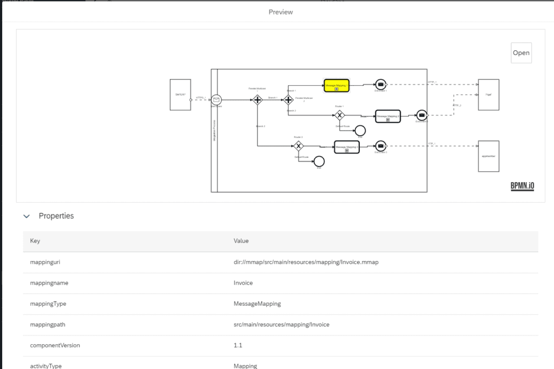554x369 pixels.
Task: Click the Integration Process lane label
Action: (214, 131)
